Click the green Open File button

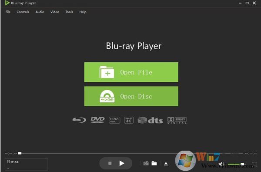tap(131, 72)
